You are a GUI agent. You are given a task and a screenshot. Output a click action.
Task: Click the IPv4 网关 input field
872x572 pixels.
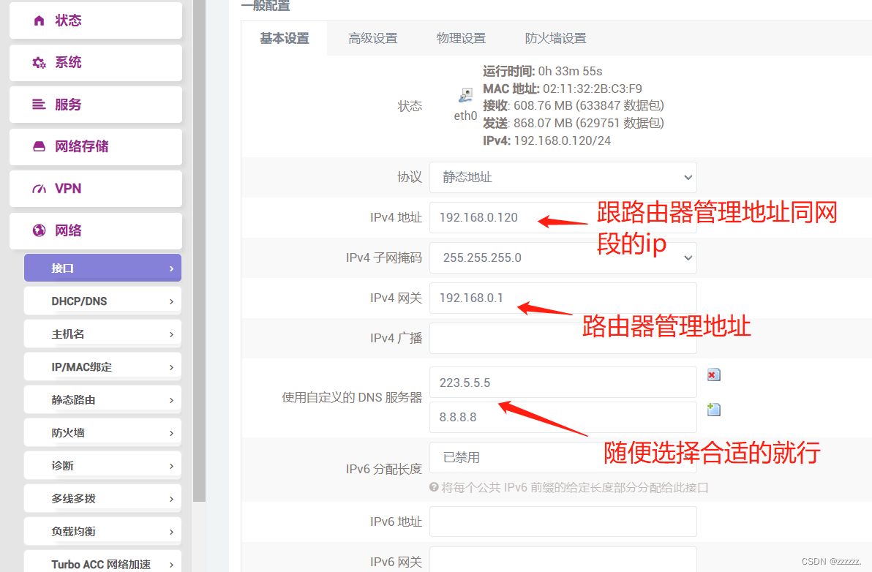click(563, 298)
